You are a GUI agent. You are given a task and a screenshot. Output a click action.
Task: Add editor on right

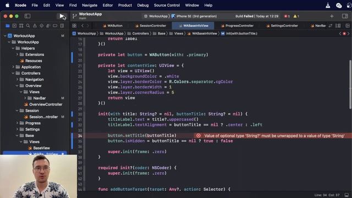(x=348, y=26)
